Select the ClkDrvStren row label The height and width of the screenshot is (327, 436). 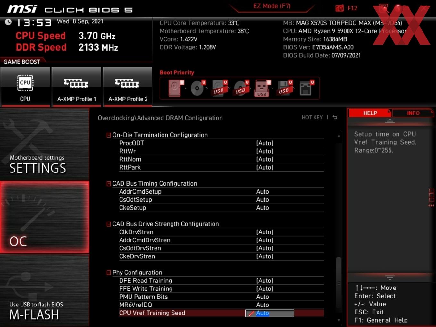point(136,232)
